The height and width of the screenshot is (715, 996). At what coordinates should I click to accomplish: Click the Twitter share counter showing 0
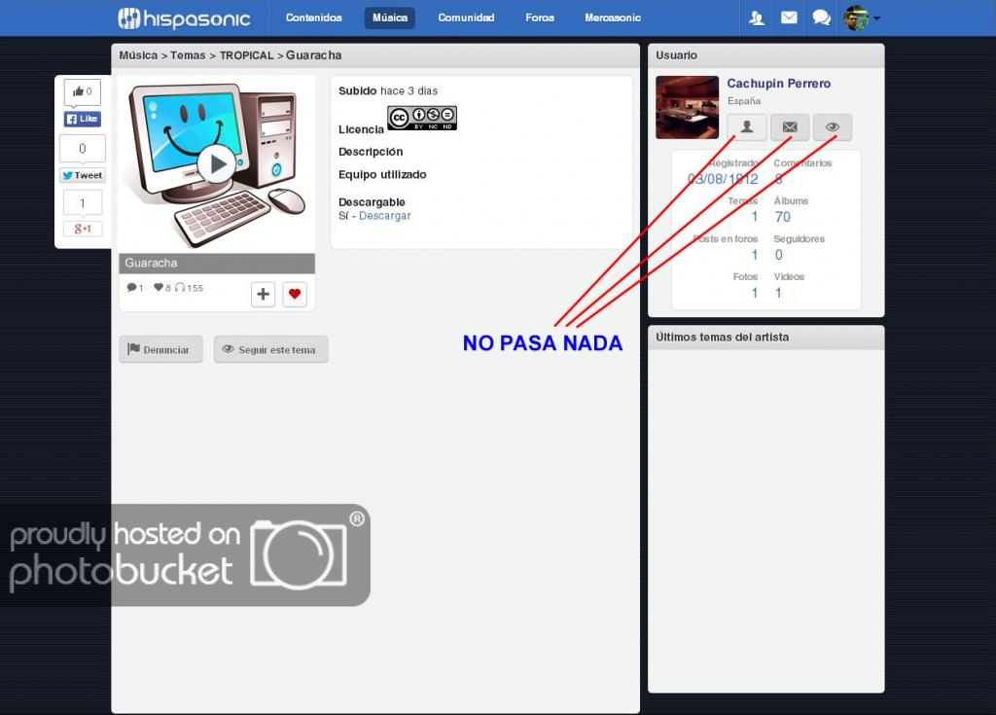(x=83, y=149)
